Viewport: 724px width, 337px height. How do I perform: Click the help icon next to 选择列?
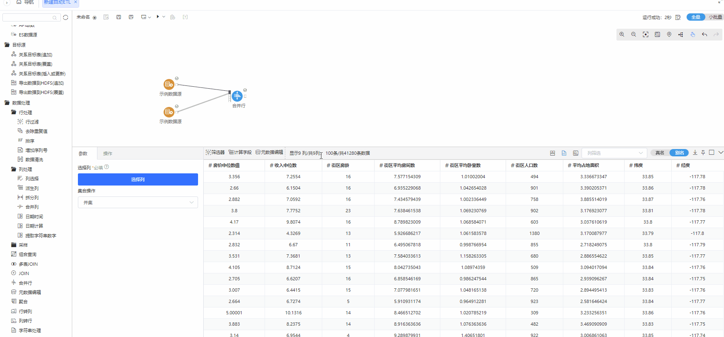click(x=107, y=167)
